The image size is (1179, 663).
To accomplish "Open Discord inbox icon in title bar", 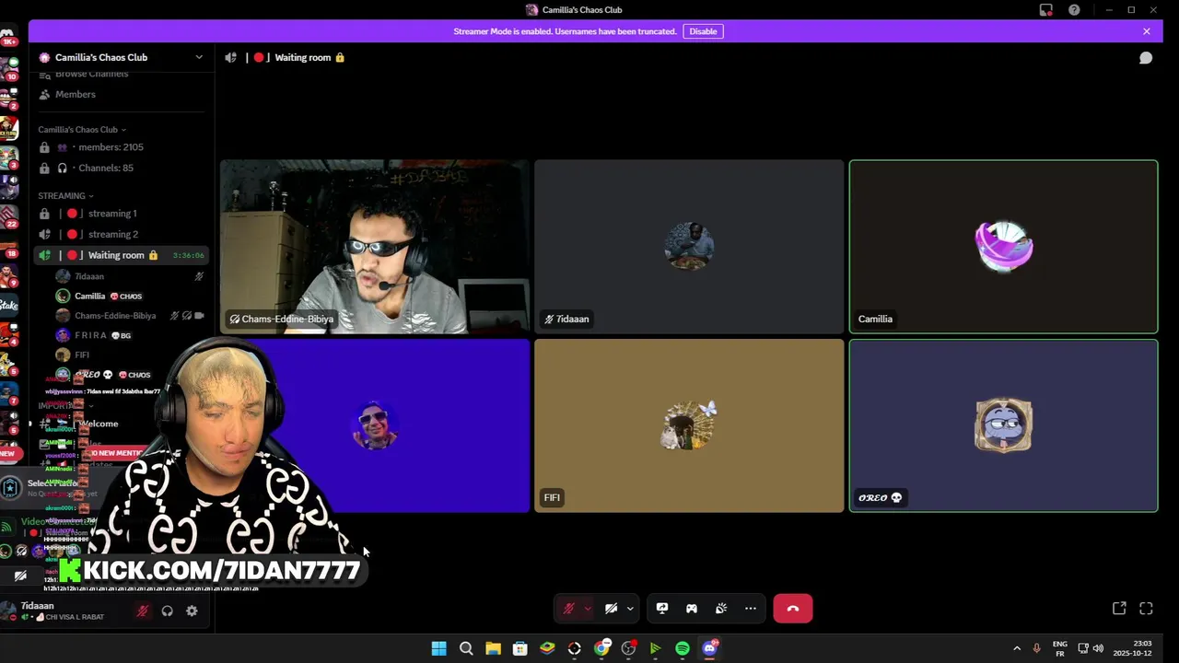I will pyautogui.click(x=1046, y=10).
